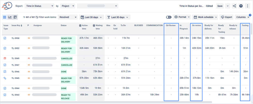Select the pivot table view icon
Image resolution: width=253 pixels, height=104 pixels.
[15, 17]
